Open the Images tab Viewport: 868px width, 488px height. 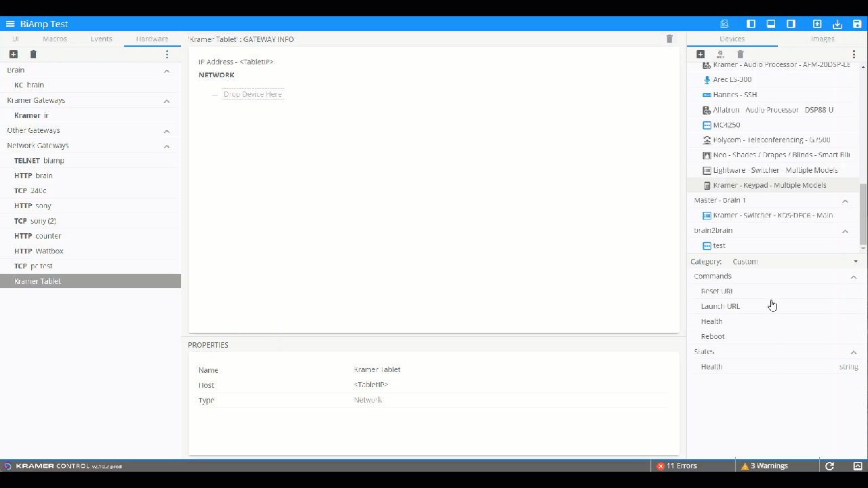(823, 39)
